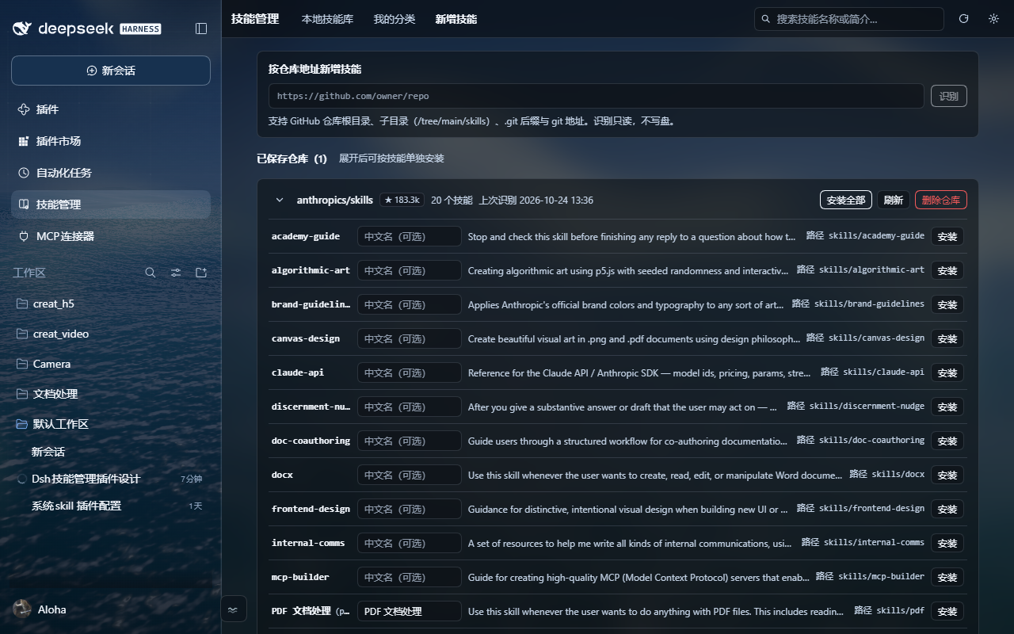
Task: Edit the PDF 文档处理 Chinese name field
Action: (x=410, y=611)
